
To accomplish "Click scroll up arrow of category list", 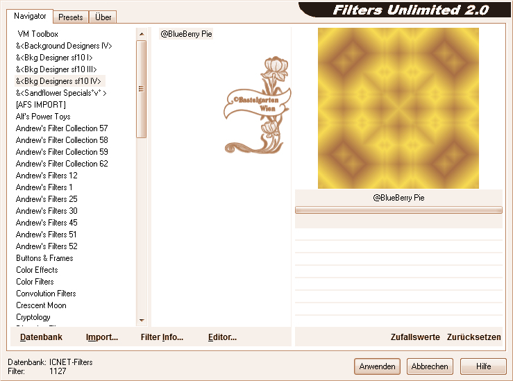I will tap(142, 34).
